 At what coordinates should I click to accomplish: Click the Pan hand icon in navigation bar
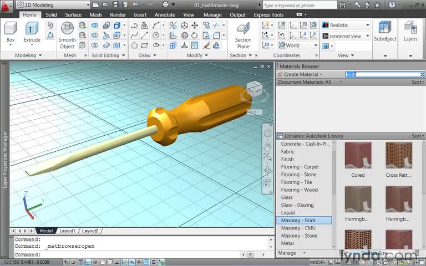pos(267,147)
